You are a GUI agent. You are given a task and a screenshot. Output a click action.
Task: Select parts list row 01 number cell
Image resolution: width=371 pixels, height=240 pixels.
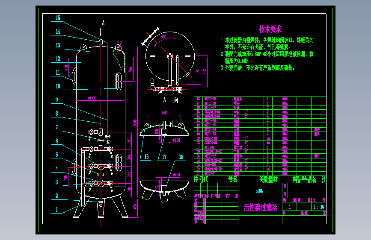[198, 174]
